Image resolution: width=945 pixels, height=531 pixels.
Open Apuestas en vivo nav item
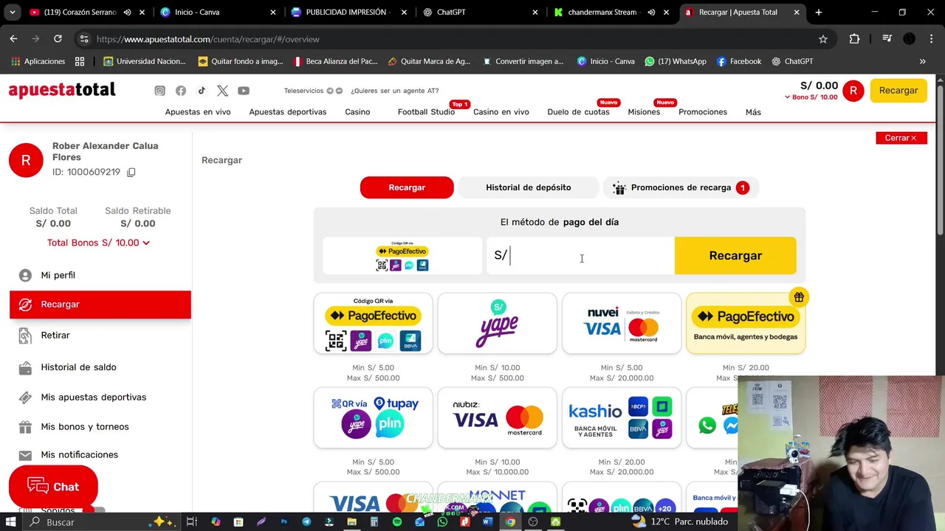198,112
